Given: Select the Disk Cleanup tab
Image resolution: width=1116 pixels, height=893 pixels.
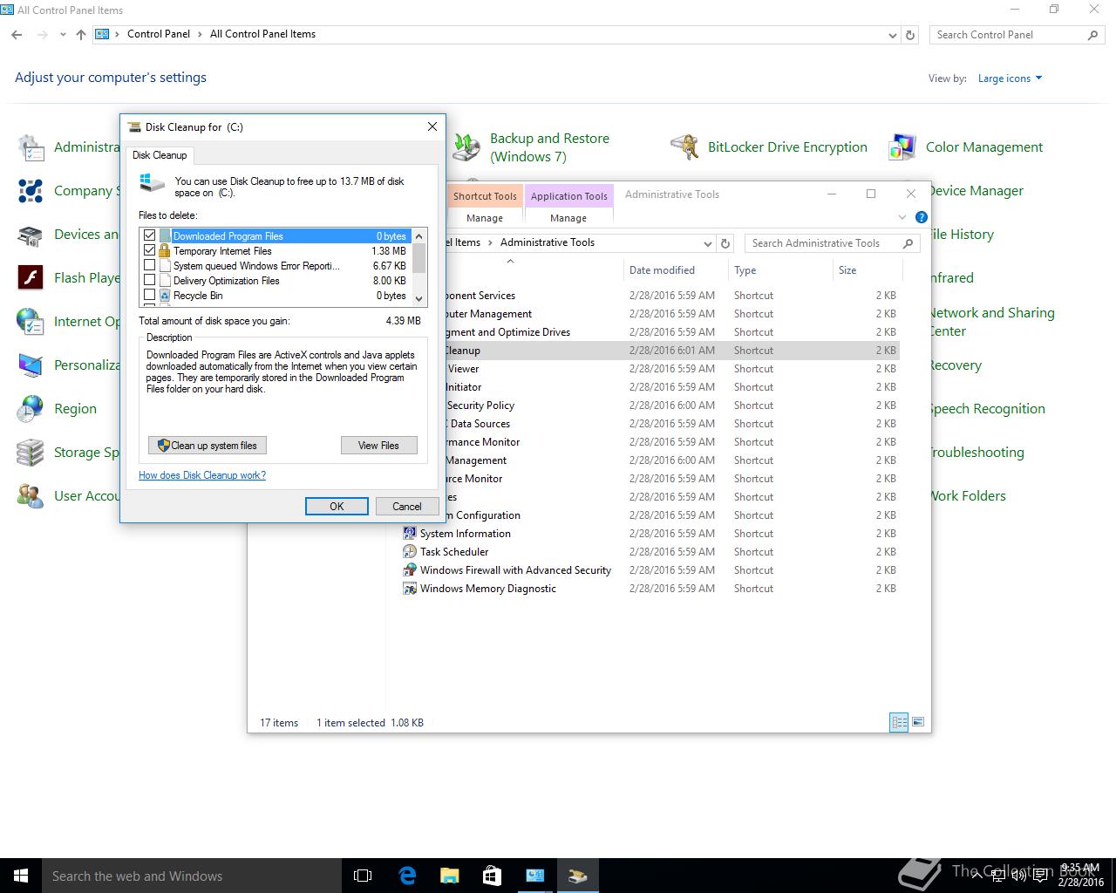Looking at the screenshot, I should click(x=160, y=155).
